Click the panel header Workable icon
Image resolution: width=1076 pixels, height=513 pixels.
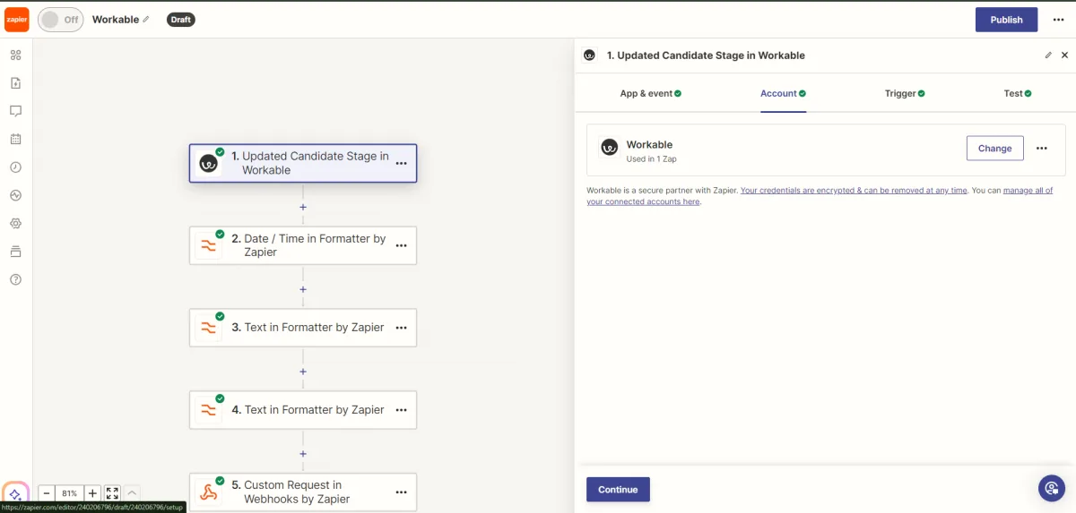click(589, 55)
